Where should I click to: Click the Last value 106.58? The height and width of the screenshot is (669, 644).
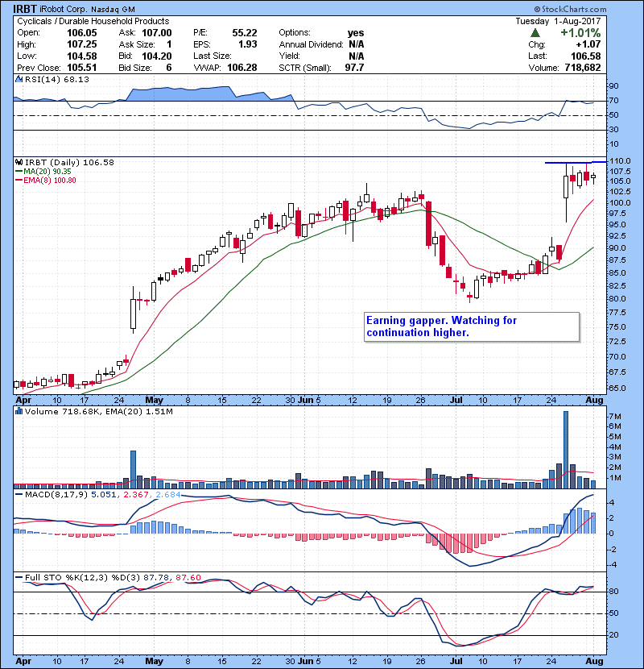point(585,56)
